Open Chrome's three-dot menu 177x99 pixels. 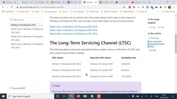tap(174, 7)
